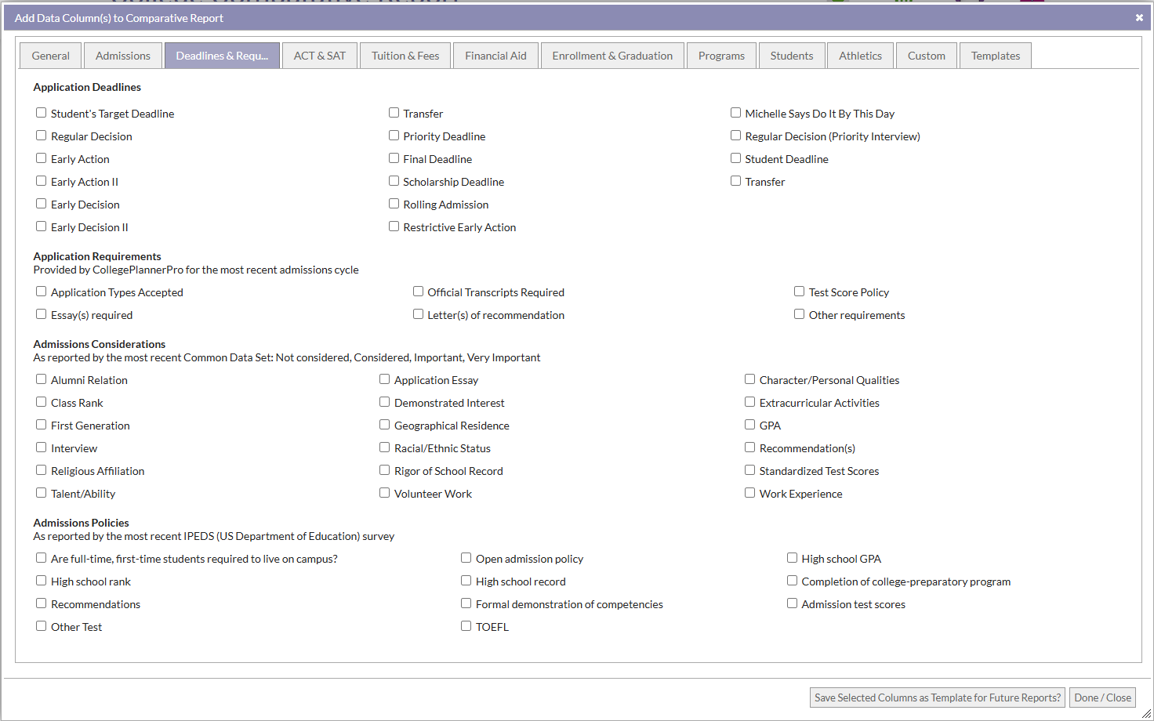Viewport: 1154px width, 721px height.
Task: Select Admission test scores checkbox
Action: (x=792, y=603)
